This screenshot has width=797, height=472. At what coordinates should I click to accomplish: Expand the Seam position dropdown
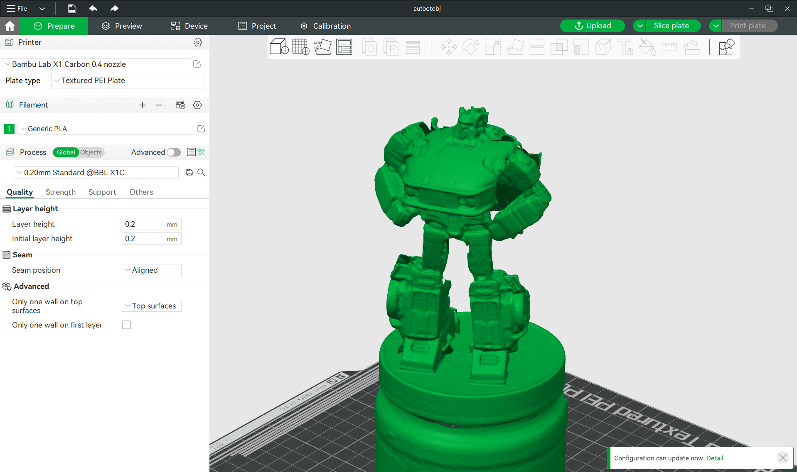click(x=152, y=270)
